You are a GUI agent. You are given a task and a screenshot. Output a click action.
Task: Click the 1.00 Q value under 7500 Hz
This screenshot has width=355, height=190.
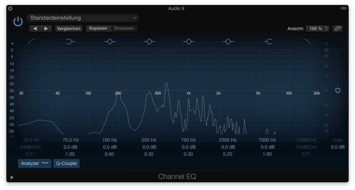(x=267, y=154)
